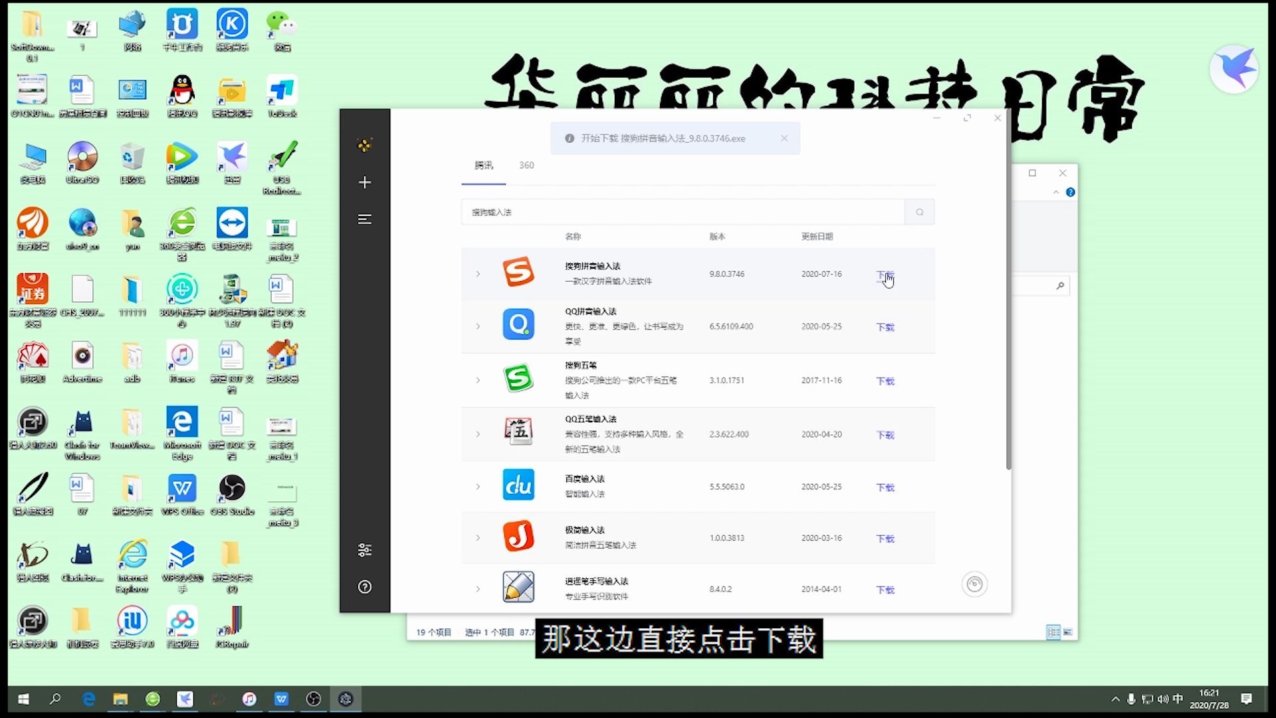Viewport: 1276px width, 718px height.
Task: Click the 更新日期 column header
Action: click(817, 236)
